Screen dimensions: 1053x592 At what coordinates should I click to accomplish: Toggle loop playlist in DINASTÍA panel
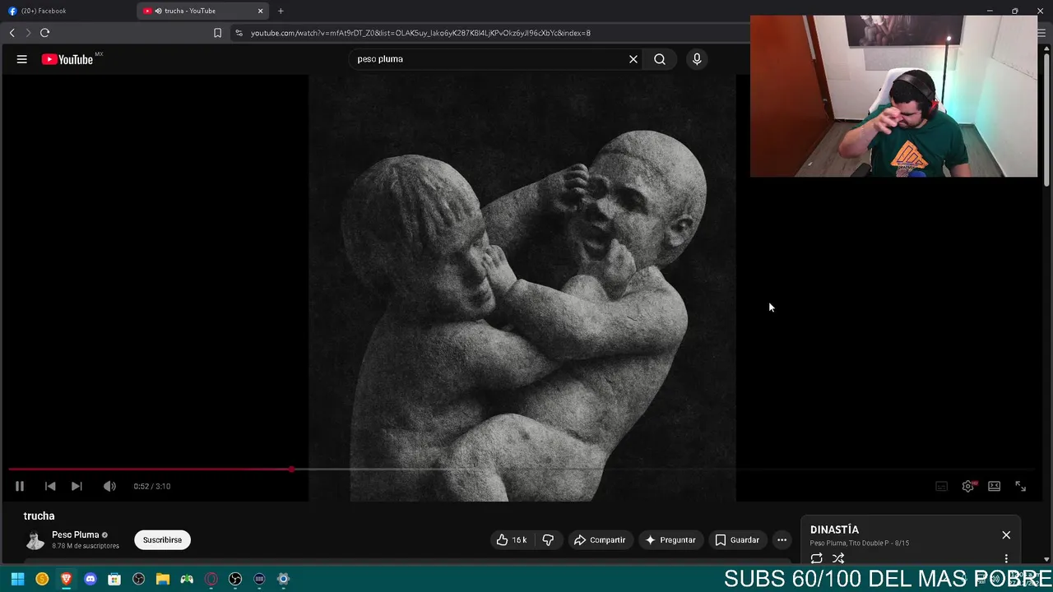click(x=816, y=558)
